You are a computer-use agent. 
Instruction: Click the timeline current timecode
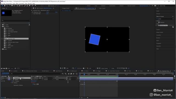pyautogui.click(x=5, y=73)
